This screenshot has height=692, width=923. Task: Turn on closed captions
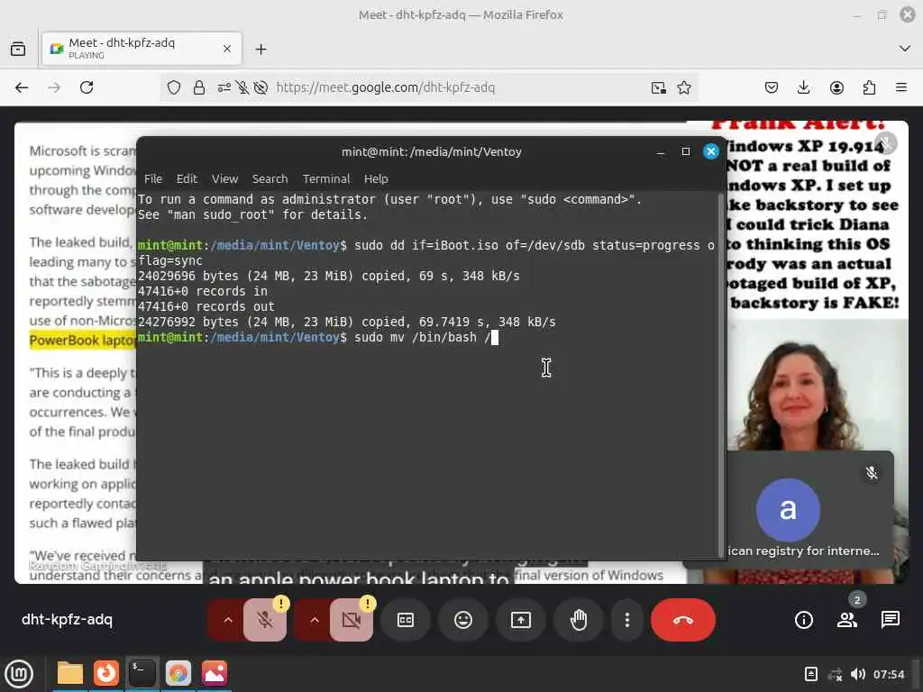click(406, 620)
